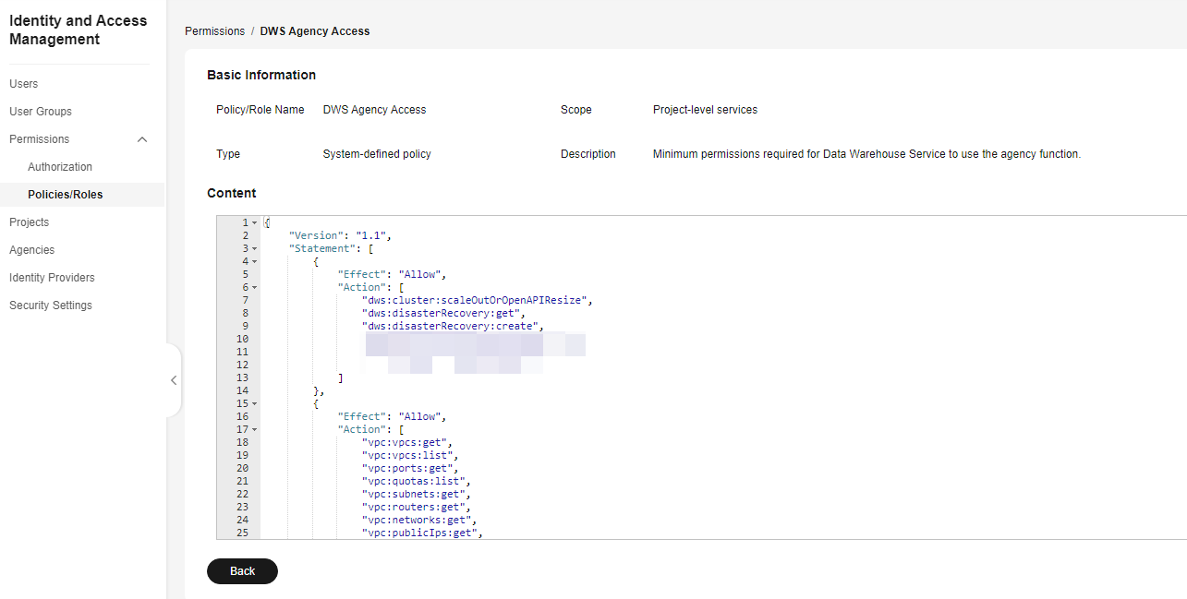Fold the Action array at line 6
The height and width of the screenshot is (599, 1187).
(254, 288)
